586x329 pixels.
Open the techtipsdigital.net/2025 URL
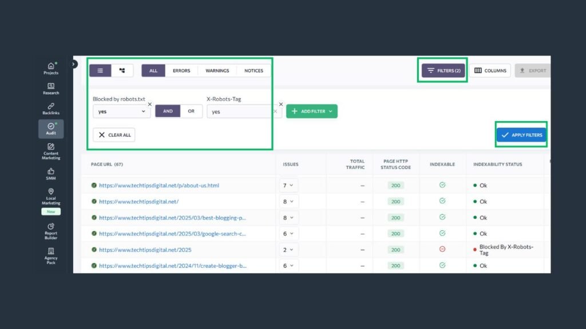[x=145, y=250]
